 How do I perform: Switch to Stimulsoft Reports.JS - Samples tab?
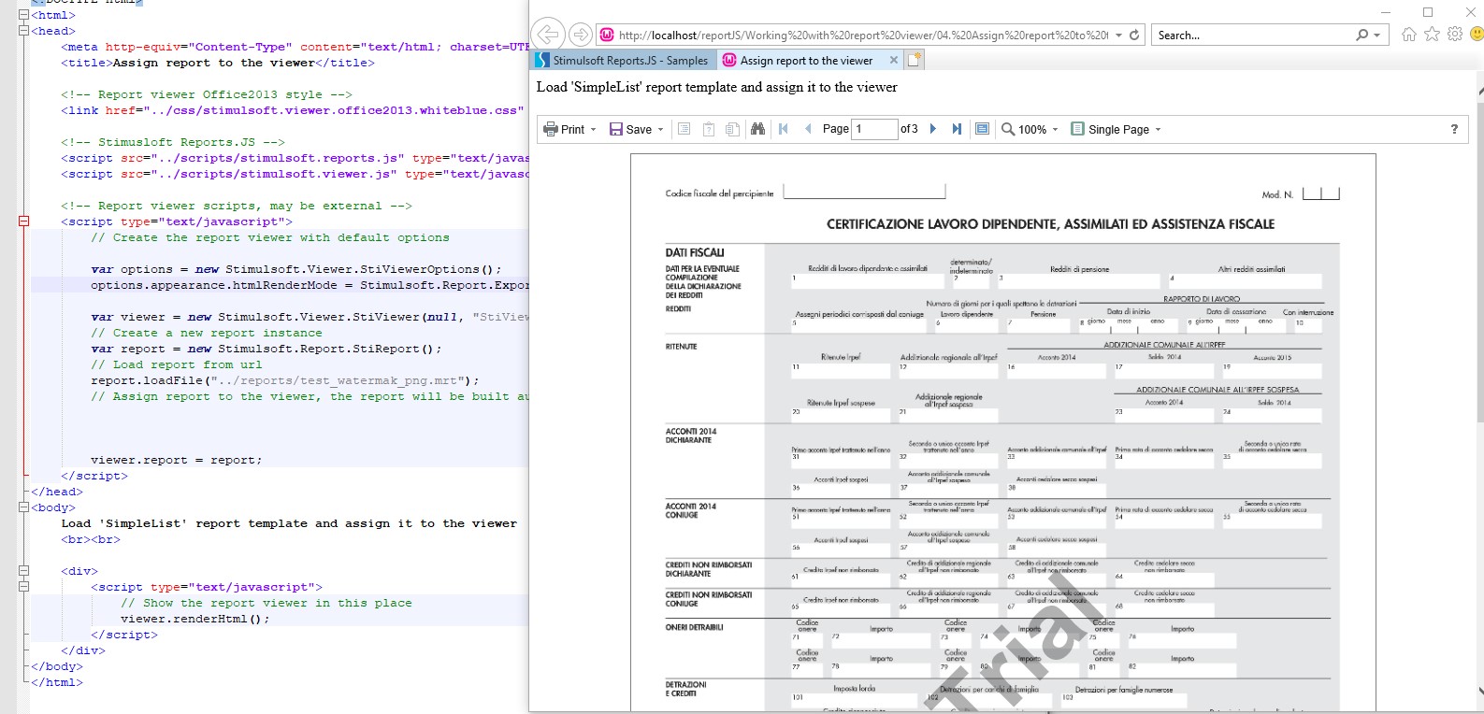tap(624, 60)
